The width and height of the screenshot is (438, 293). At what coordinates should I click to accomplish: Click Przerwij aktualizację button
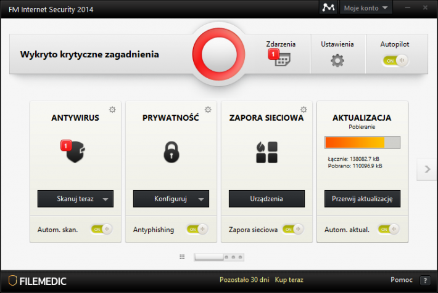(362, 199)
